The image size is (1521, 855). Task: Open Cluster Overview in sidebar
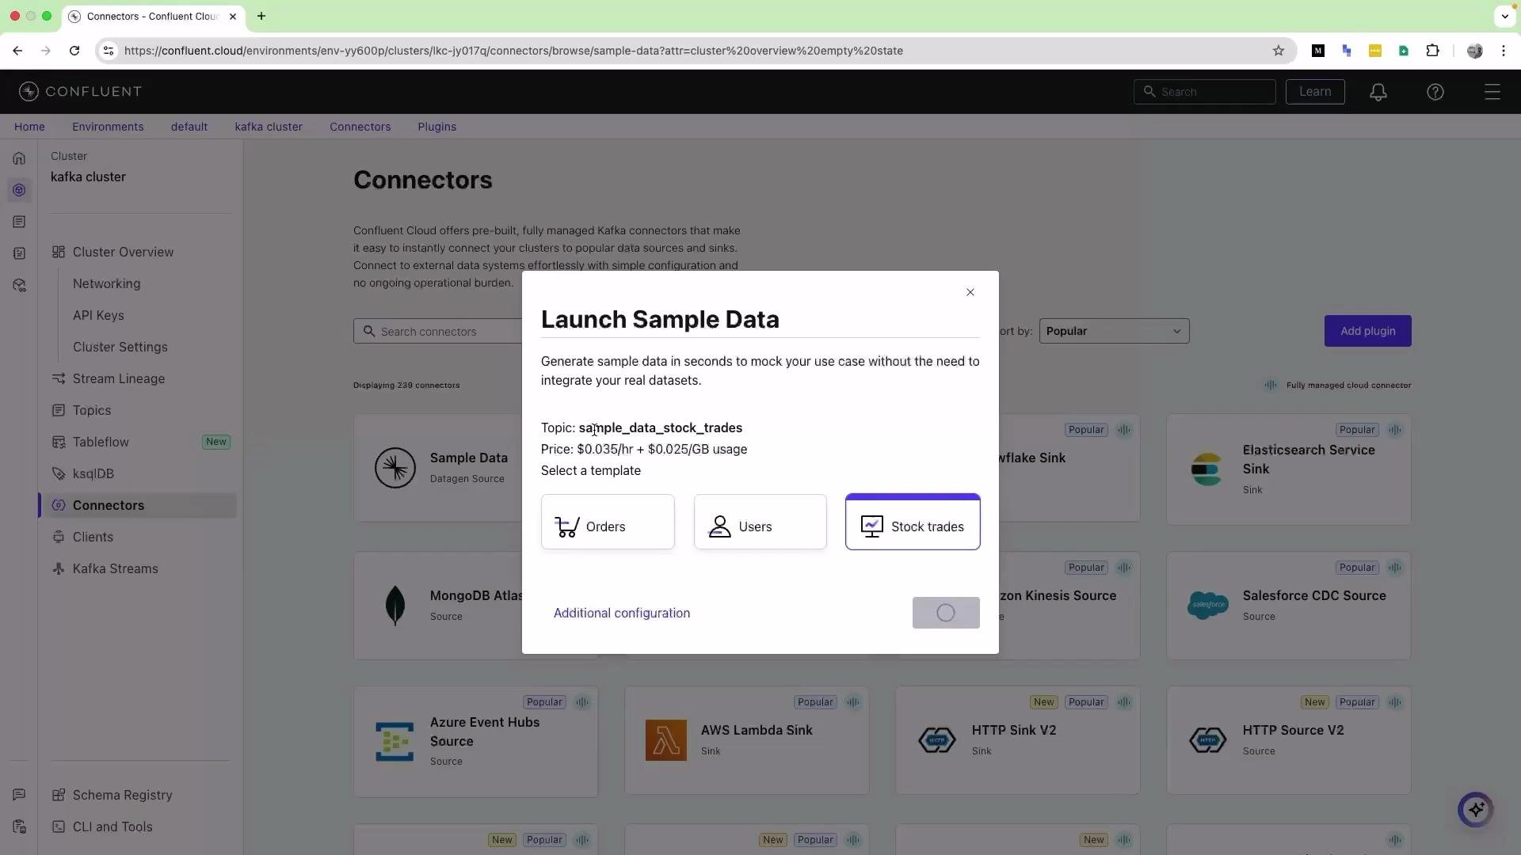[x=123, y=252]
